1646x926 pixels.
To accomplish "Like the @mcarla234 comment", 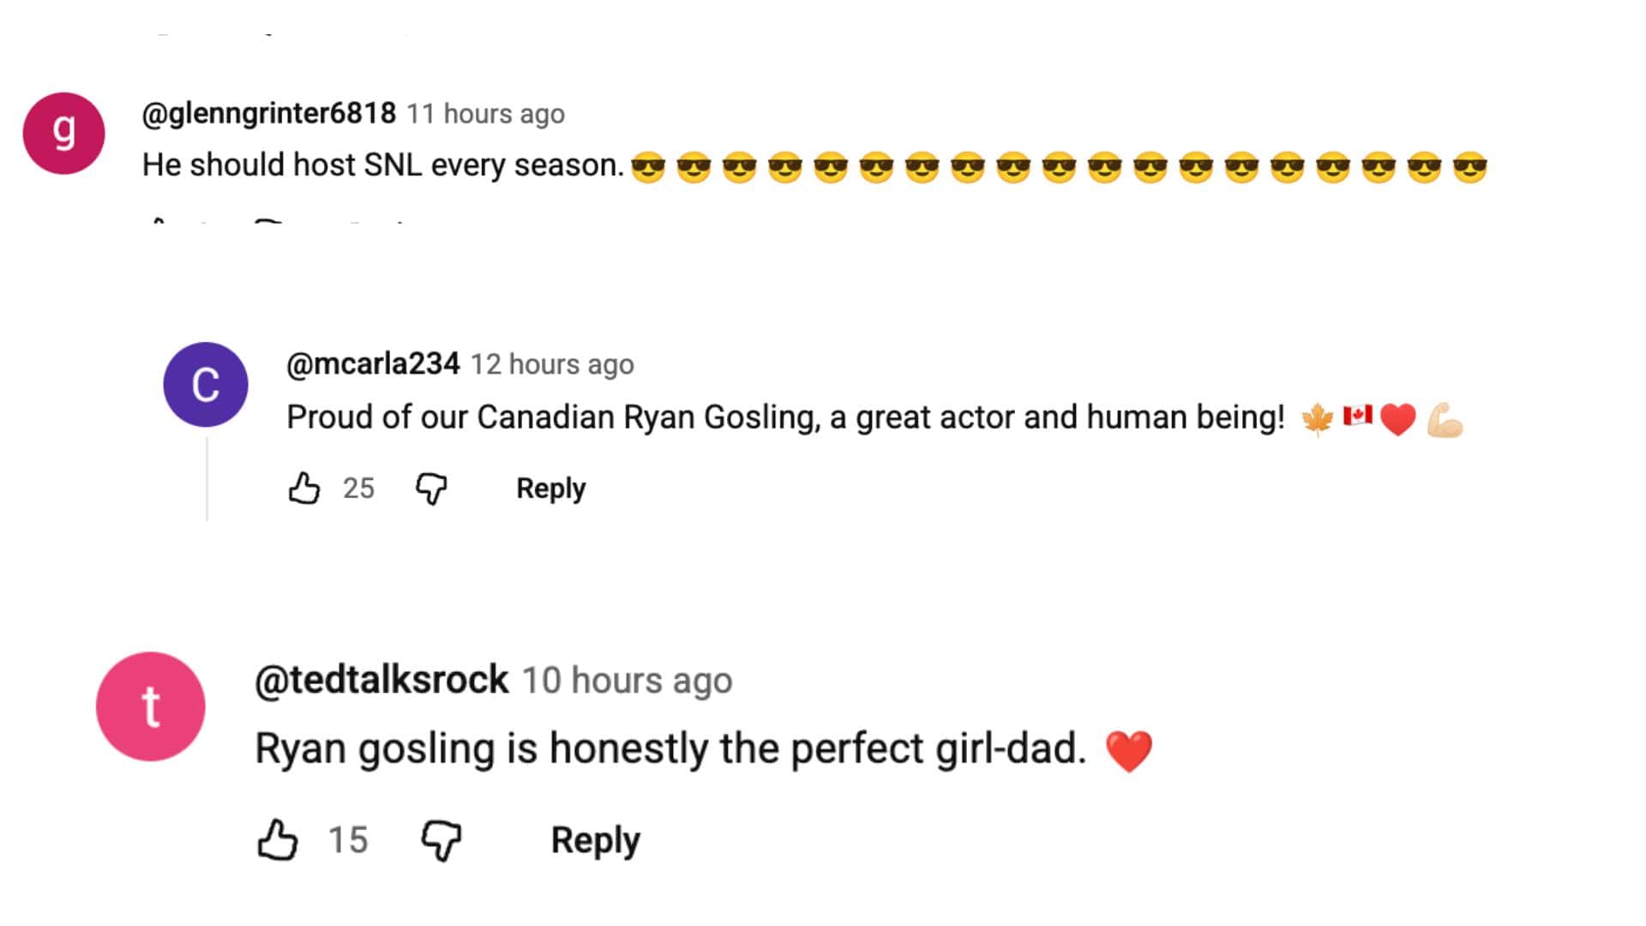I will pyautogui.click(x=303, y=489).
